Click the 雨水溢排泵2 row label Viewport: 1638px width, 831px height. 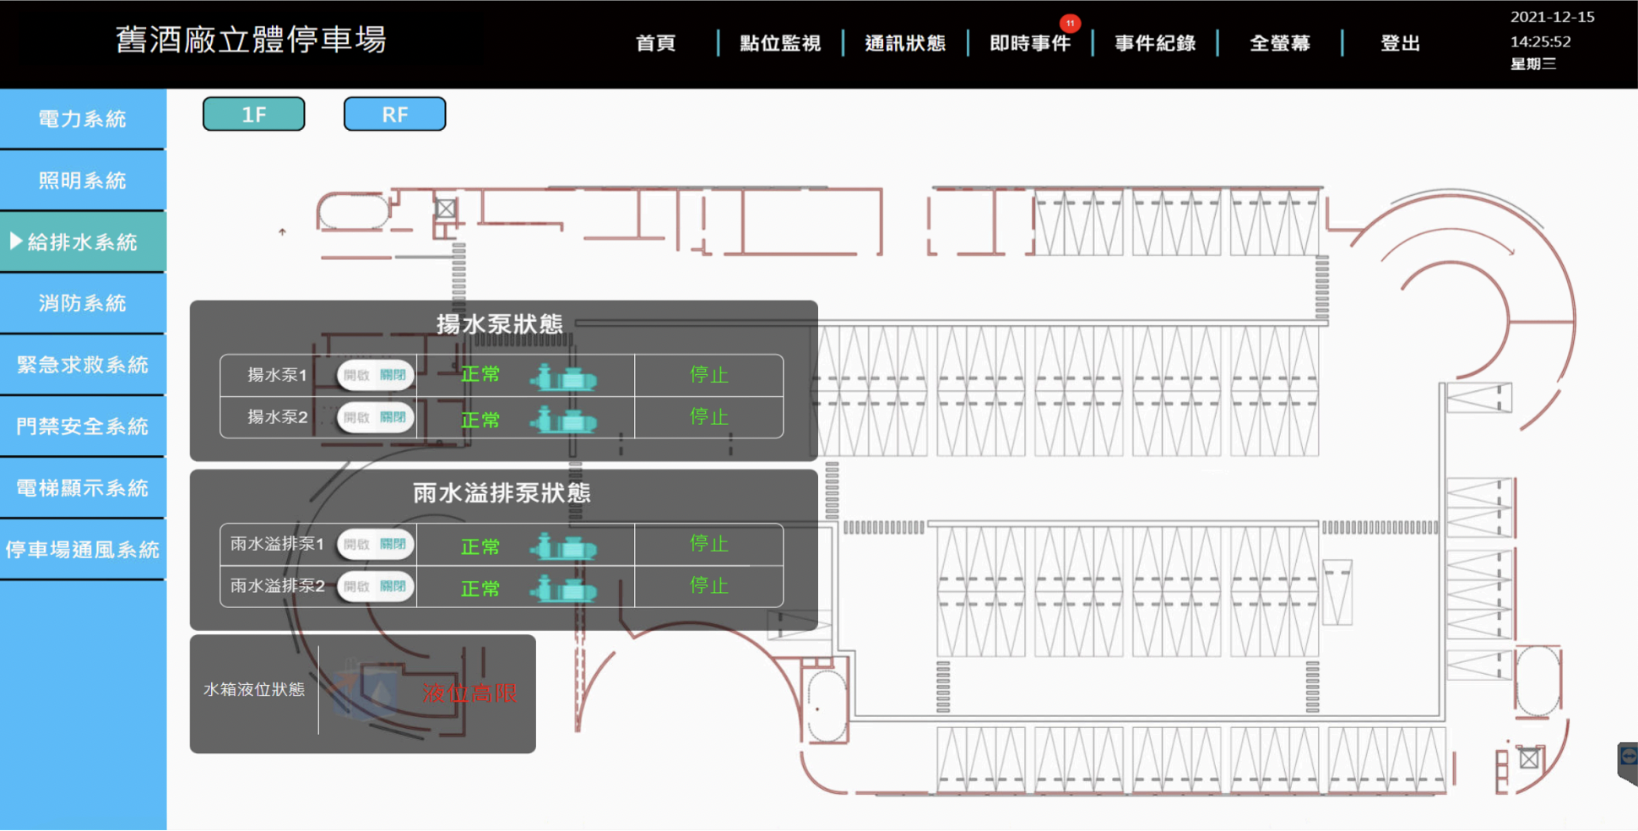[277, 585]
